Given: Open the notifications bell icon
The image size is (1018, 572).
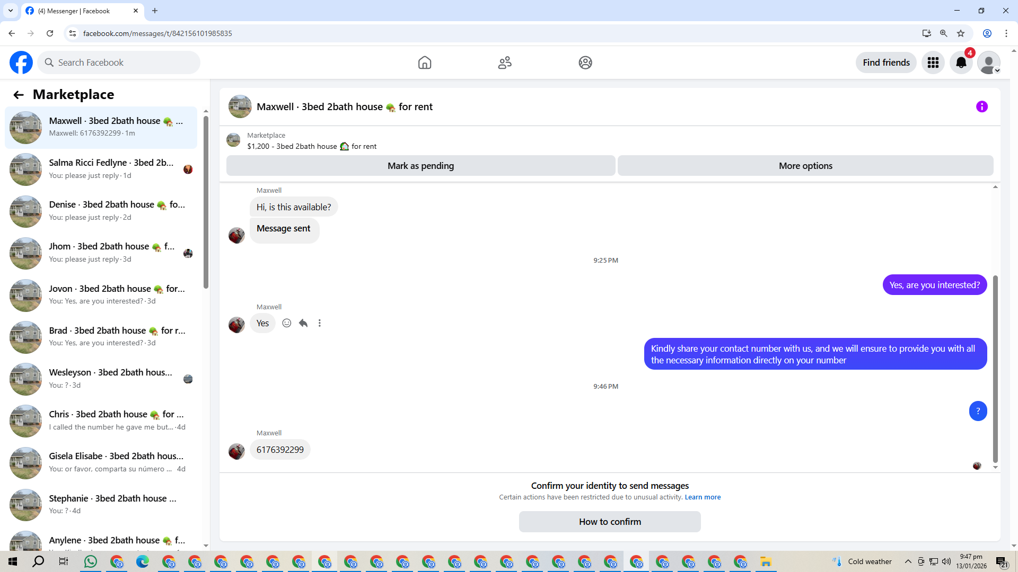Looking at the screenshot, I should 961,62.
